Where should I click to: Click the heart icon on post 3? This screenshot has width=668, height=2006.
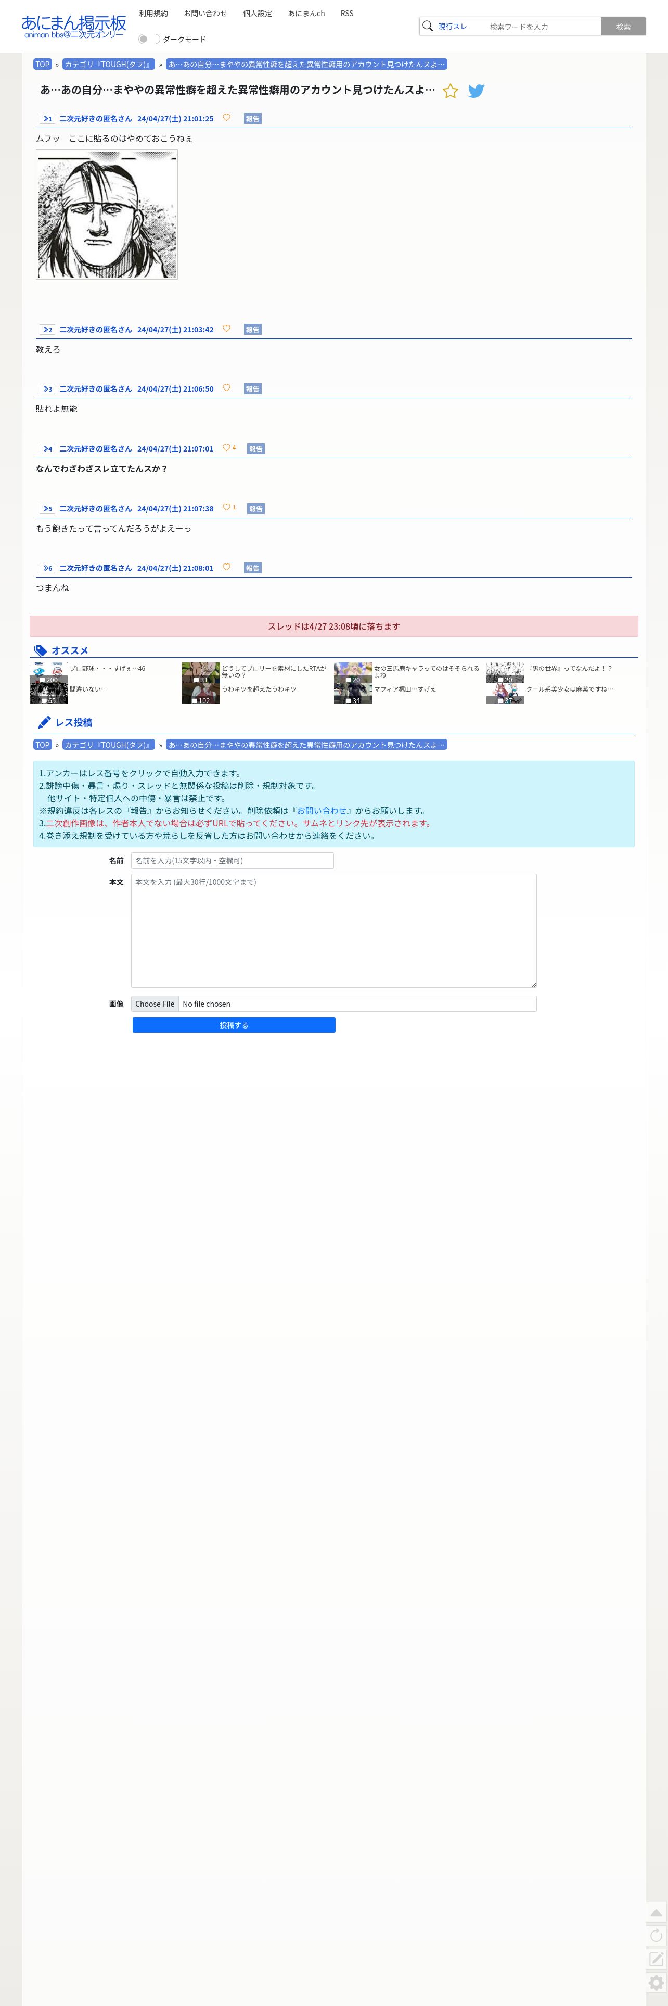point(226,388)
